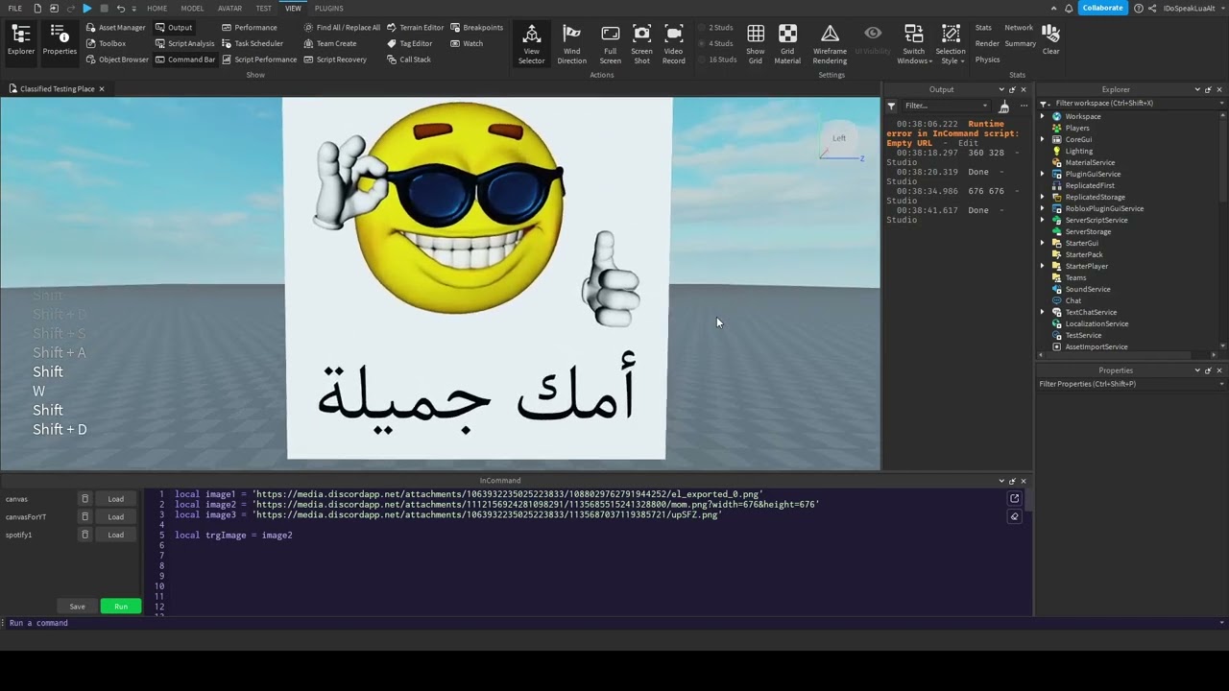The image size is (1229, 691).
Task: Select the 2 Studs grid option
Action: tap(716, 27)
